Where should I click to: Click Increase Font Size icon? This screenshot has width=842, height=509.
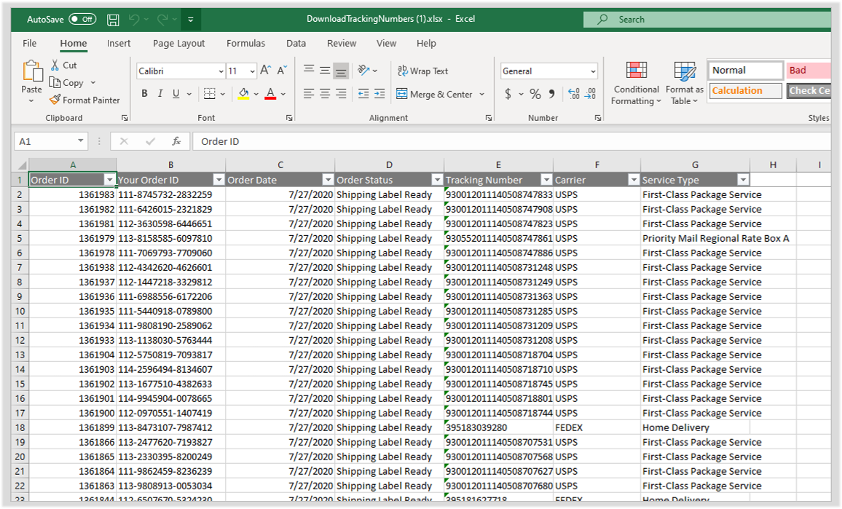(265, 71)
